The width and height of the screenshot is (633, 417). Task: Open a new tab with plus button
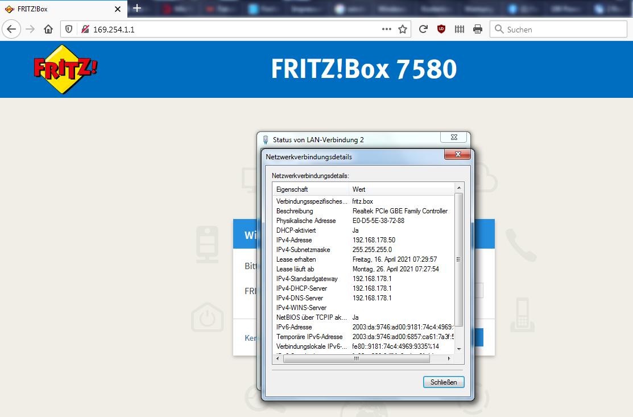pyautogui.click(x=137, y=8)
